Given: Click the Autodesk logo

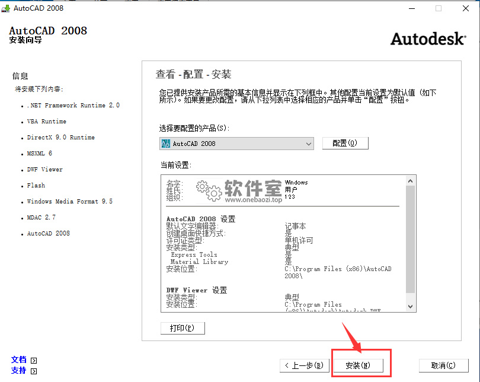Looking at the screenshot, I should [x=428, y=39].
